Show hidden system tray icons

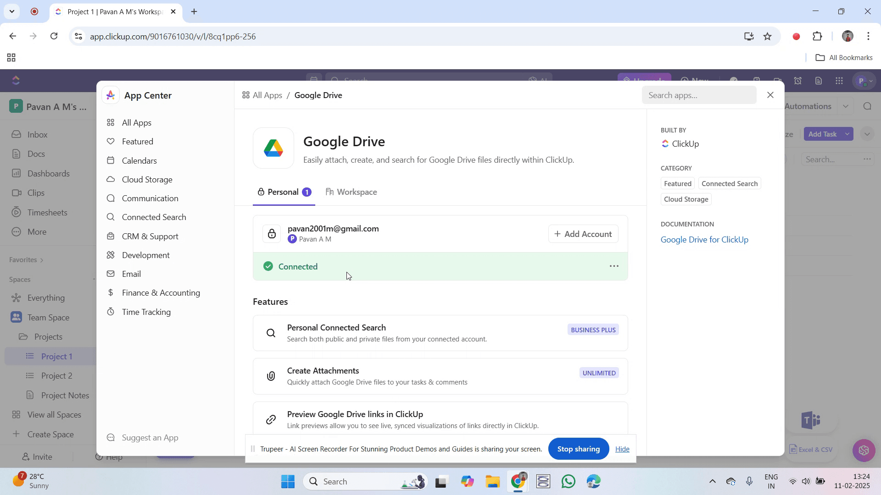(x=712, y=481)
